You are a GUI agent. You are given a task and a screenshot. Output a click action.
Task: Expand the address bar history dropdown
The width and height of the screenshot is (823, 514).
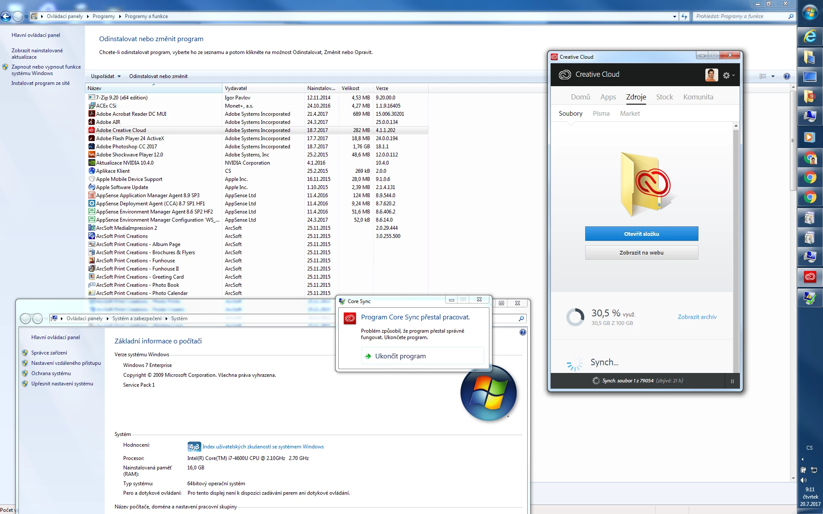click(674, 16)
